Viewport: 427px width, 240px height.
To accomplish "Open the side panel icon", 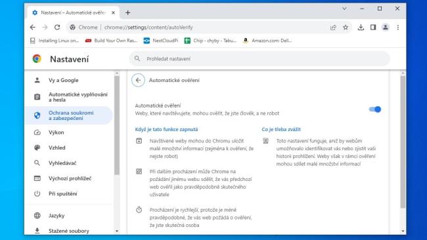I will coord(373,27).
